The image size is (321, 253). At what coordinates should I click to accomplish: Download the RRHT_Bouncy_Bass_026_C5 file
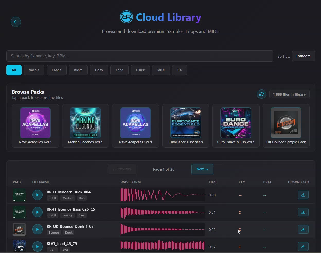click(303, 212)
